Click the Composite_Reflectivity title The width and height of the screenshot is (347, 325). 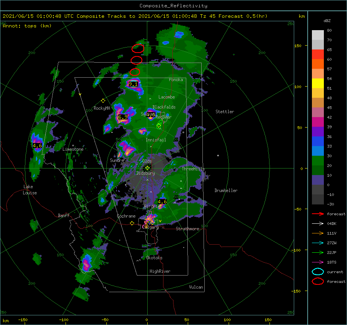[x=173, y=6]
